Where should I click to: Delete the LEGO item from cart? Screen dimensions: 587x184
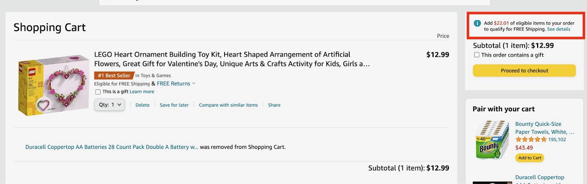[x=142, y=105]
